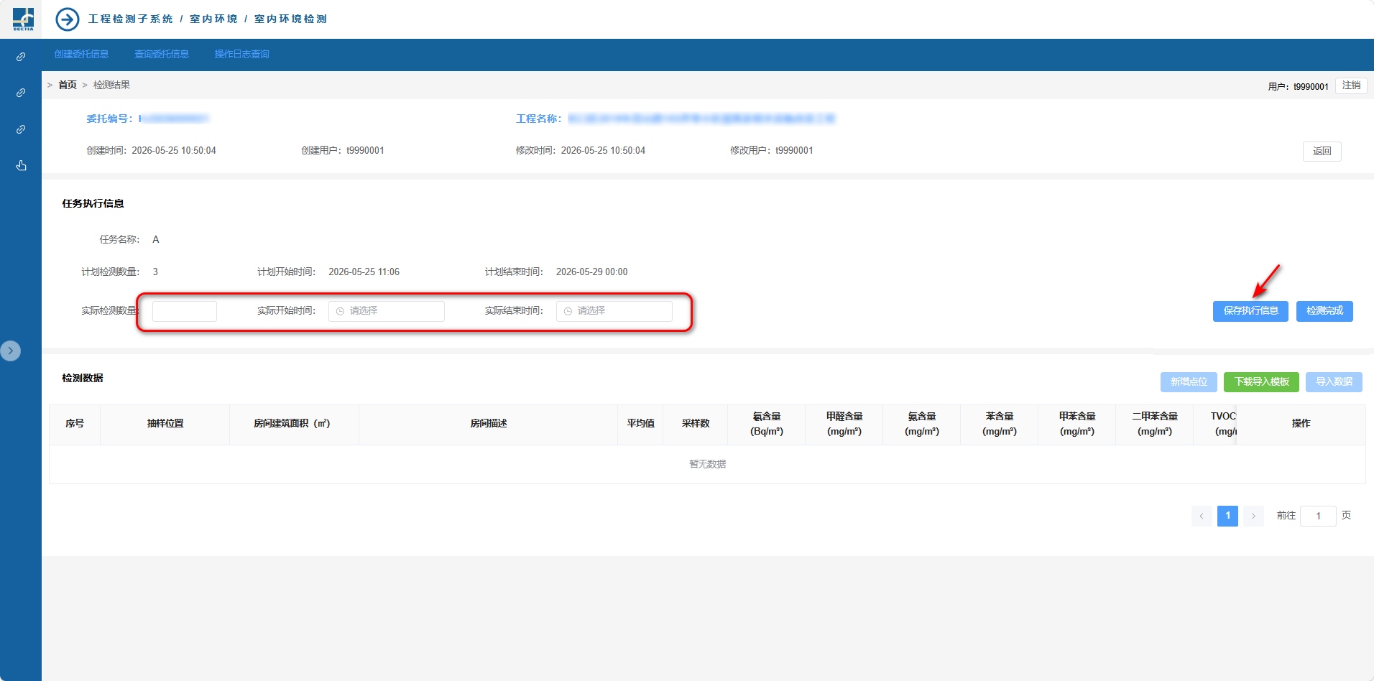Click the 返回 button
This screenshot has width=1374, height=681.
tap(1322, 151)
